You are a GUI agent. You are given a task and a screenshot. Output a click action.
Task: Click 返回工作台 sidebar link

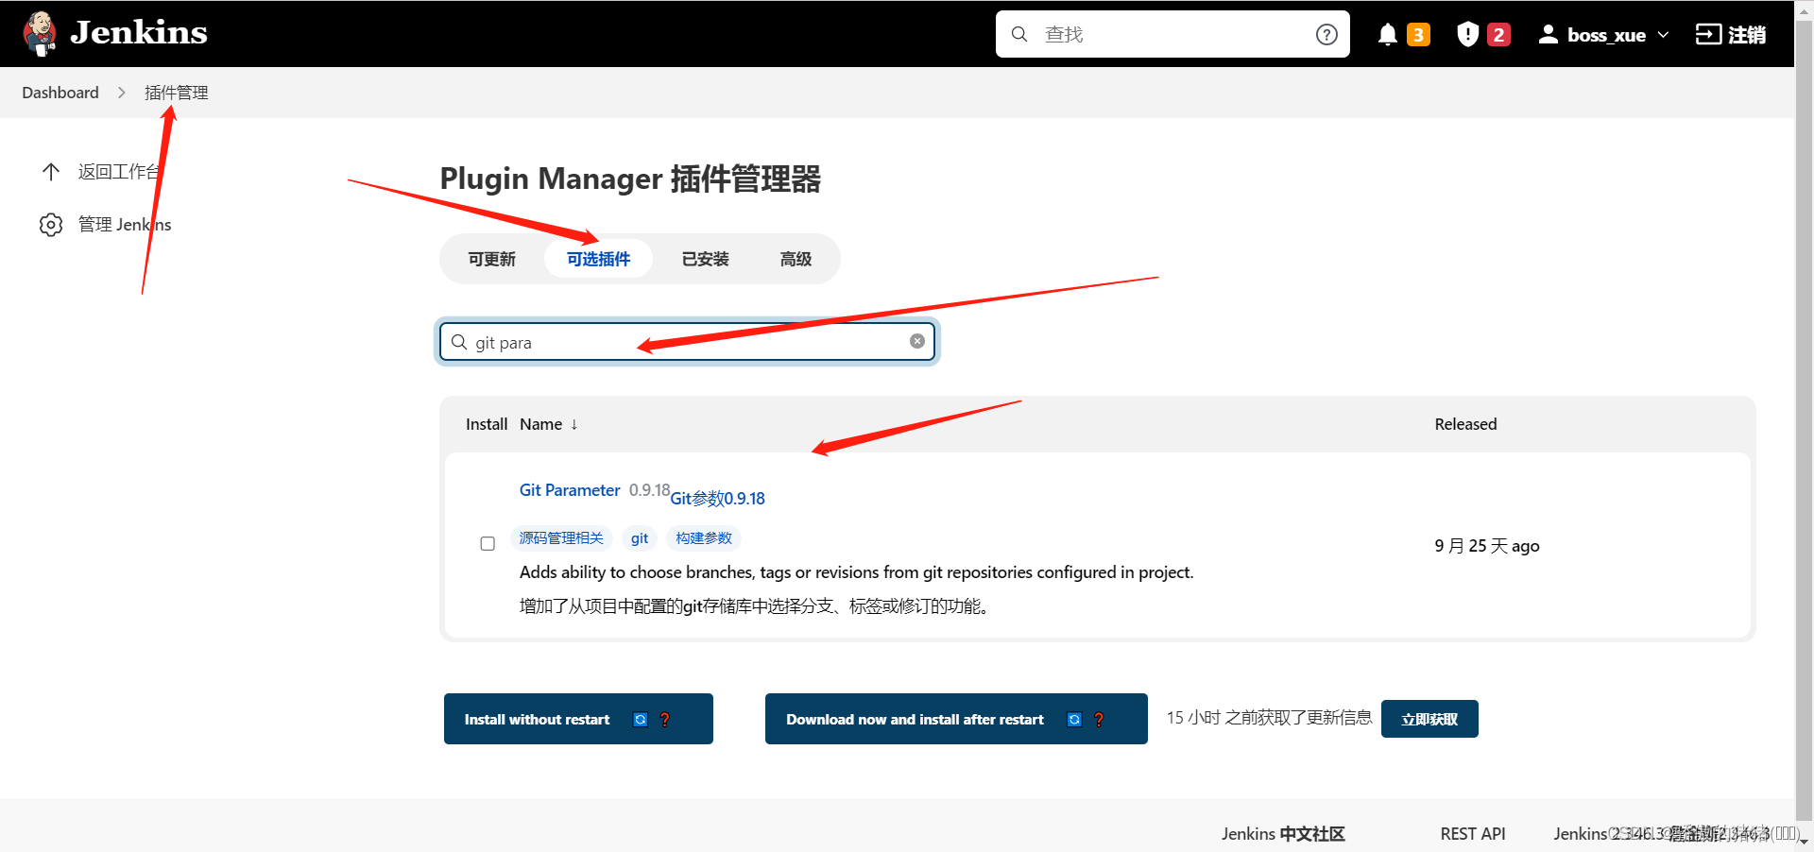119,171
